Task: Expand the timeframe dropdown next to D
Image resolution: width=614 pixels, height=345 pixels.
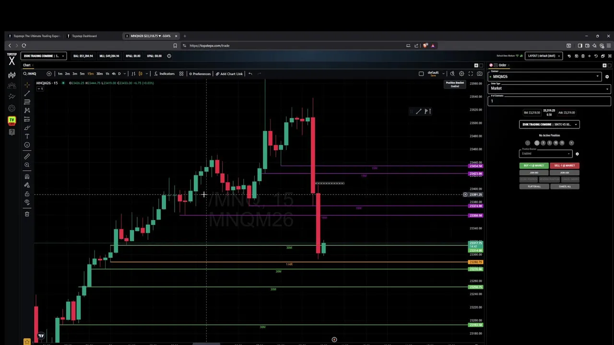Action: pos(125,74)
